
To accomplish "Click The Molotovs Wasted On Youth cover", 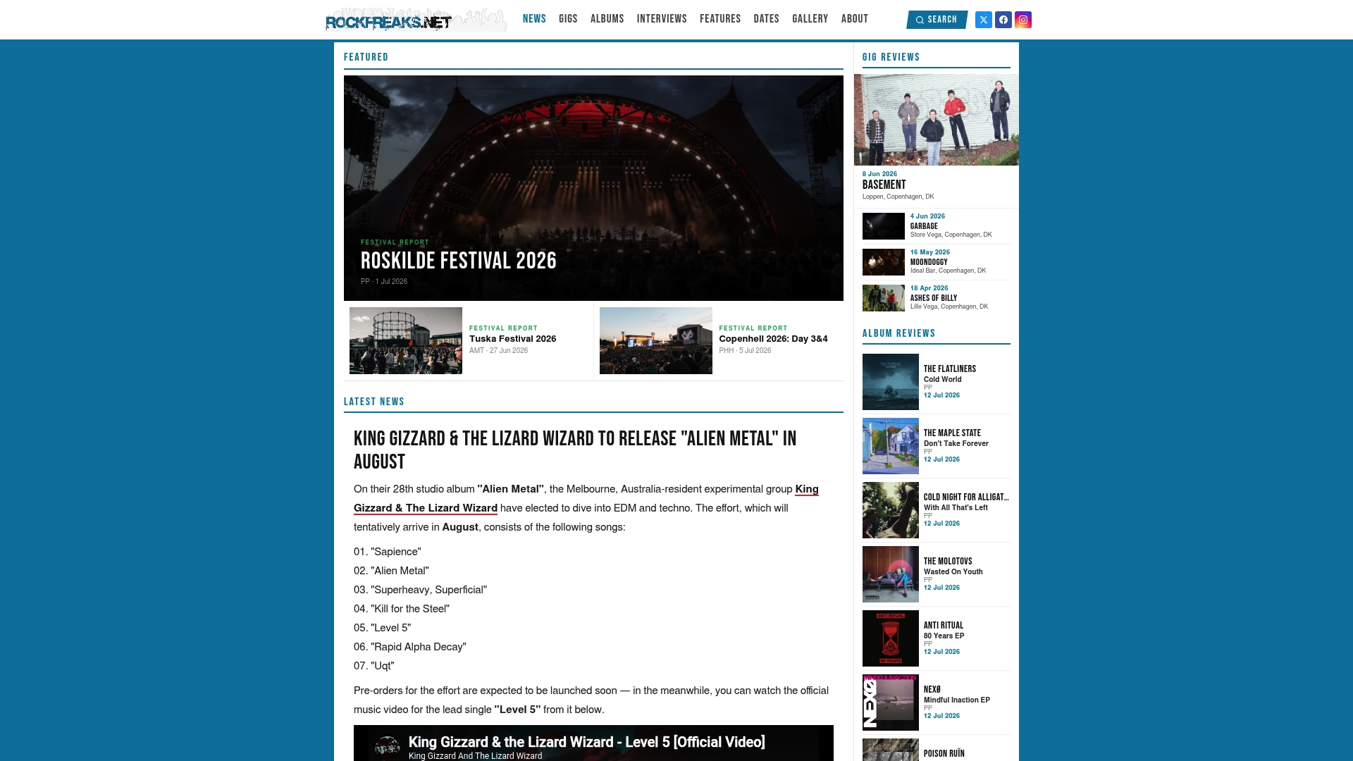I will [890, 574].
